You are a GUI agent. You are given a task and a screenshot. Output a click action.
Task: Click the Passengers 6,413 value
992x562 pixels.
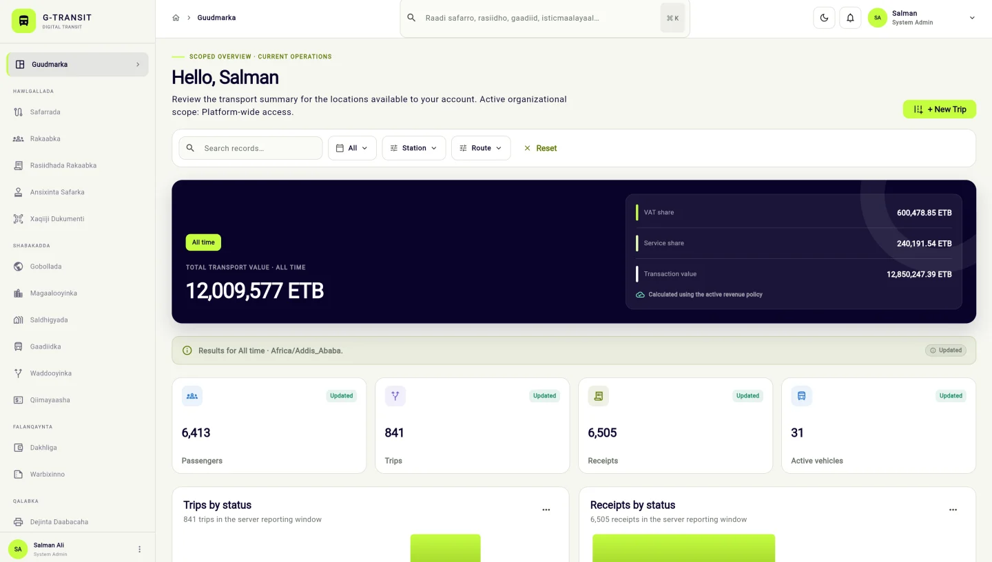coord(196,433)
